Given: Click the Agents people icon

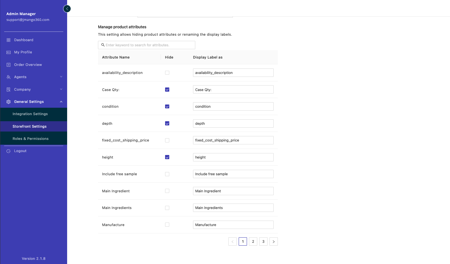Looking at the screenshot, I should (9, 77).
